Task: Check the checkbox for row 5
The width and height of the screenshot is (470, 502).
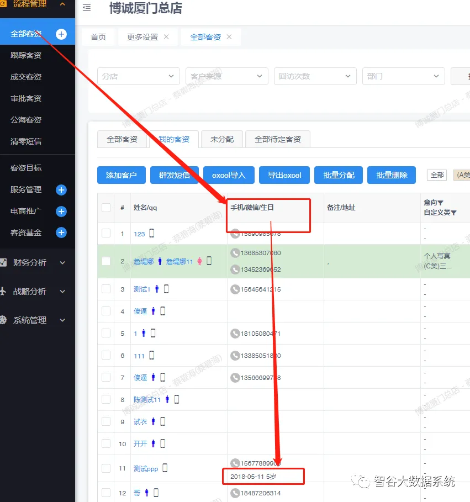Action: (106, 333)
